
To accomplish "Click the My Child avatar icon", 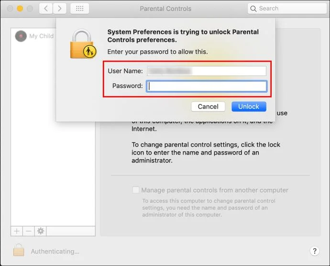I will pos(21,36).
